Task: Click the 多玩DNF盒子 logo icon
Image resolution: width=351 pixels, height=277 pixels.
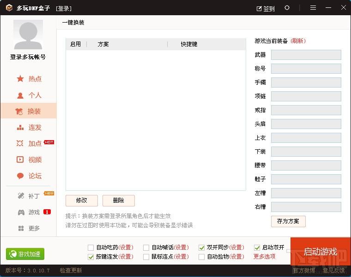Action: [9, 8]
